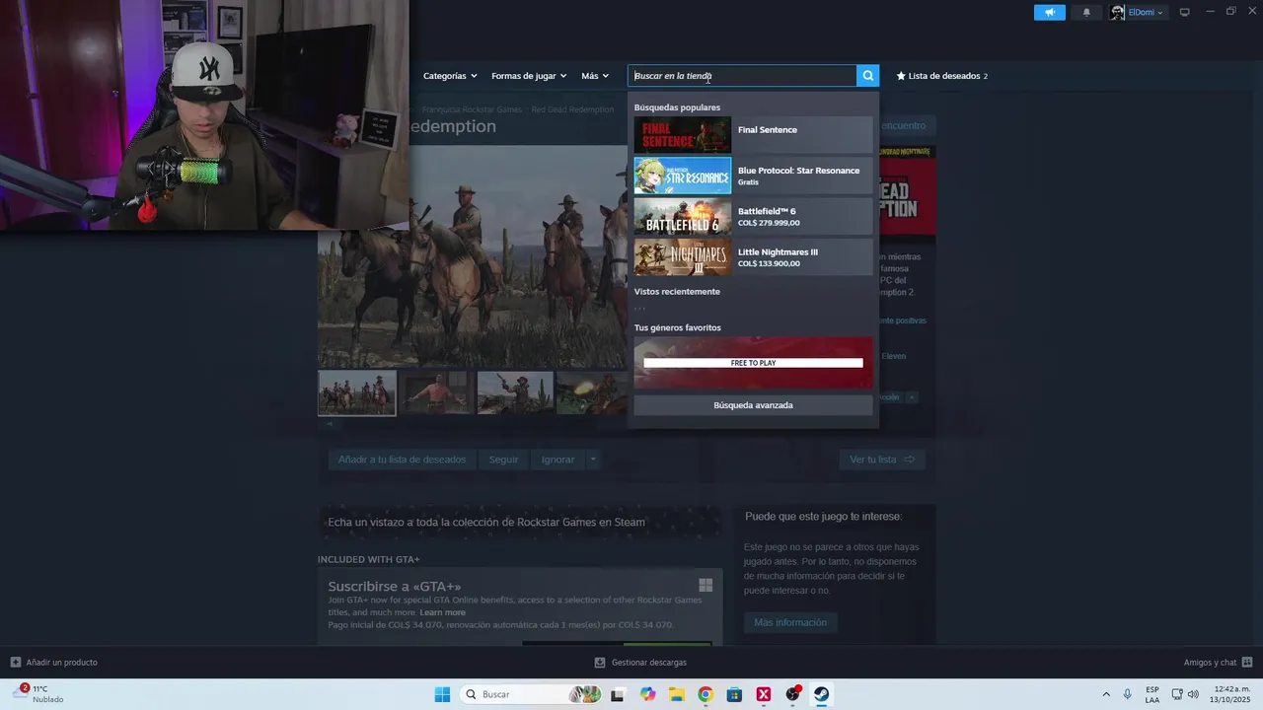This screenshot has width=1263, height=710.
Task: Open Red Dead Redemption breadcrumb link
Action: pyautogui.click(x=572, y=109)
